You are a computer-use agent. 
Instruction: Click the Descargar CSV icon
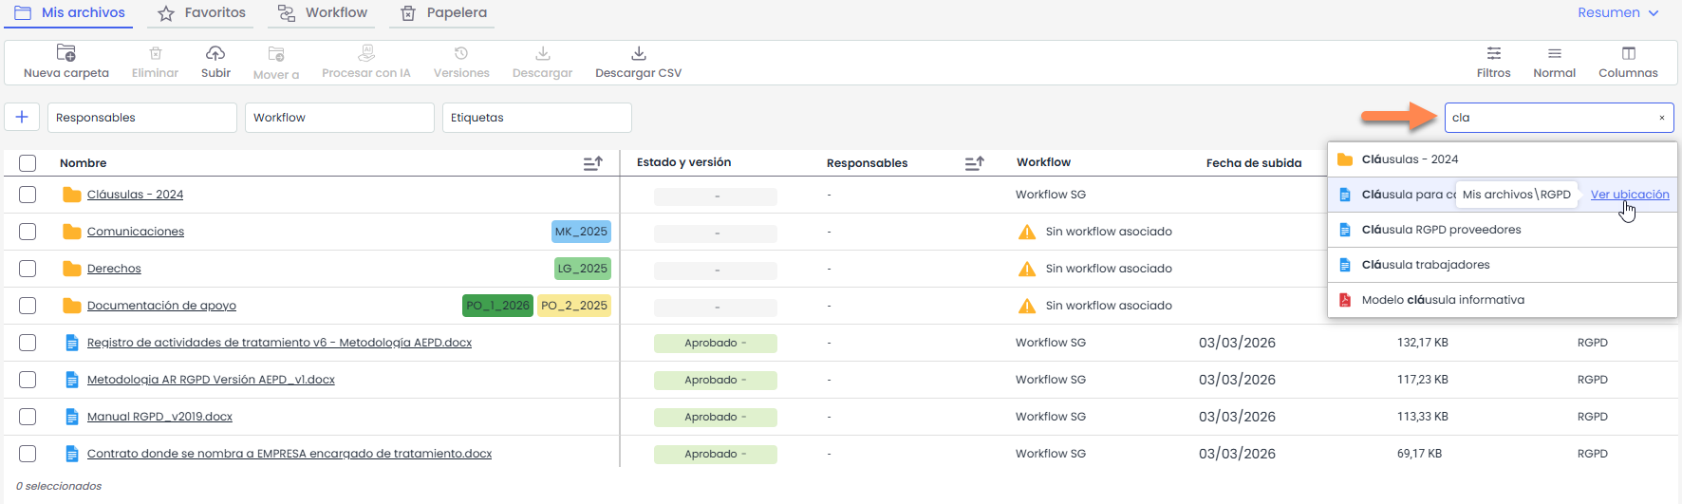tap(638, 54)
